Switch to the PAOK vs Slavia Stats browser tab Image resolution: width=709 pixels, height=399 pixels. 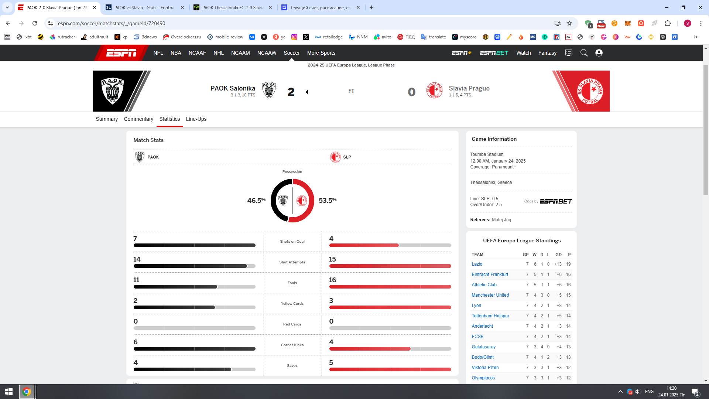point(145,7)
